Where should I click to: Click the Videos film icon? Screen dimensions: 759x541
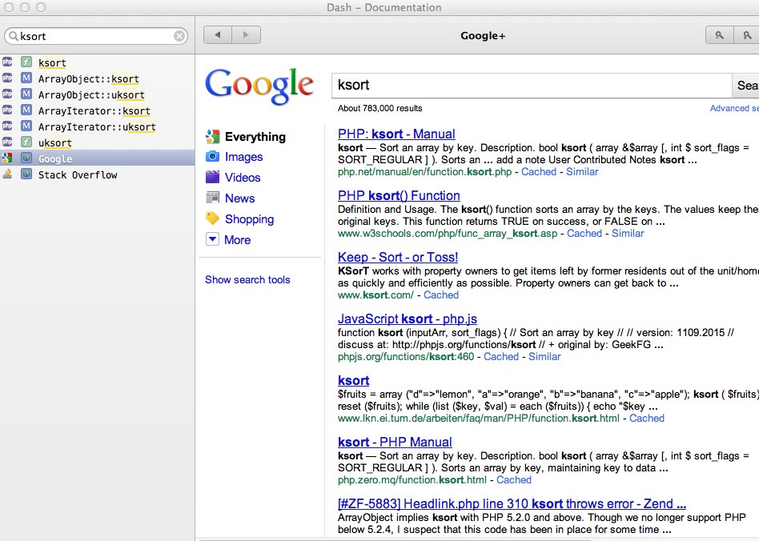(212, 177)
